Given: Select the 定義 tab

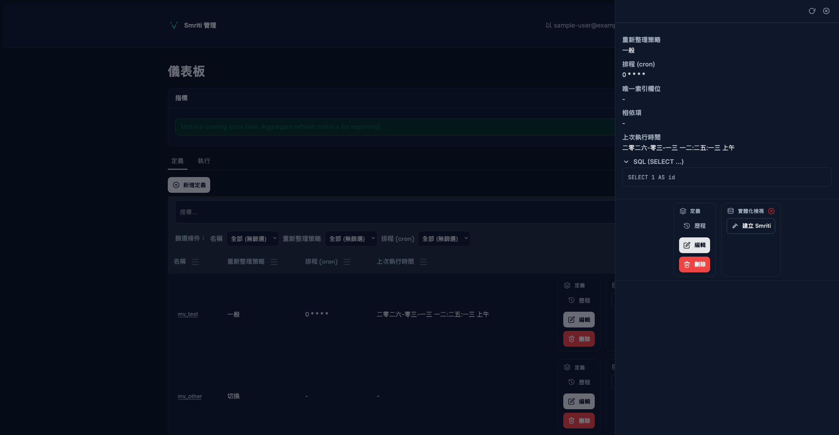Looking at the screenshot, I should coord(177,161).
